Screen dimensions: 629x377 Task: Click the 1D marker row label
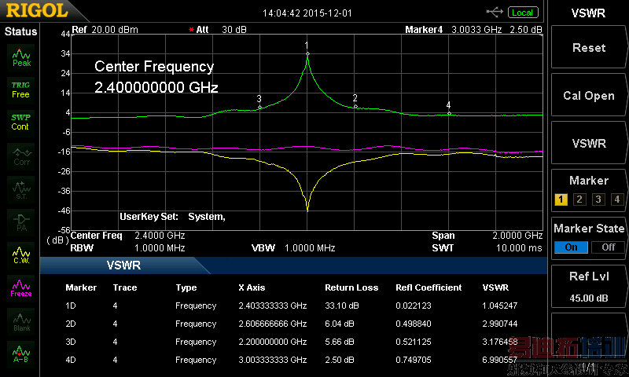pyautogui.click(x=71, y=306)
